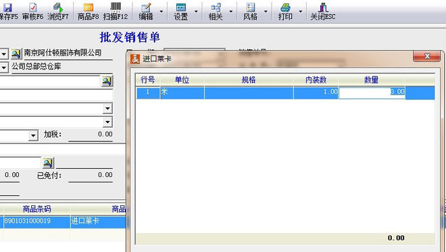The width and height of the screenshot is (446, 252).
Task: Select the 规格 column header
Action: [x=248, y=80]
